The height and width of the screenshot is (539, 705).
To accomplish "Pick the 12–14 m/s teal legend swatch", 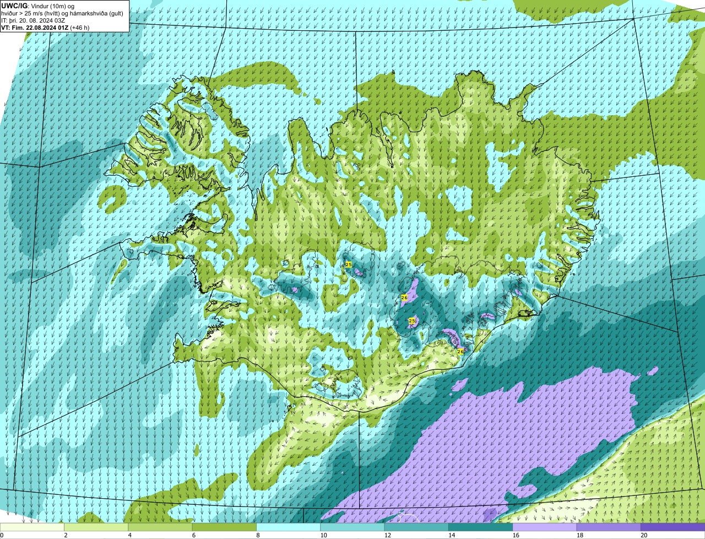I will [416, 527].
